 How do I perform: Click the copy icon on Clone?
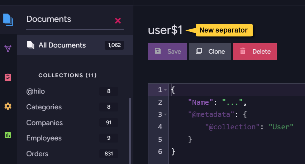pyautogui.click(x=199, y=51)
